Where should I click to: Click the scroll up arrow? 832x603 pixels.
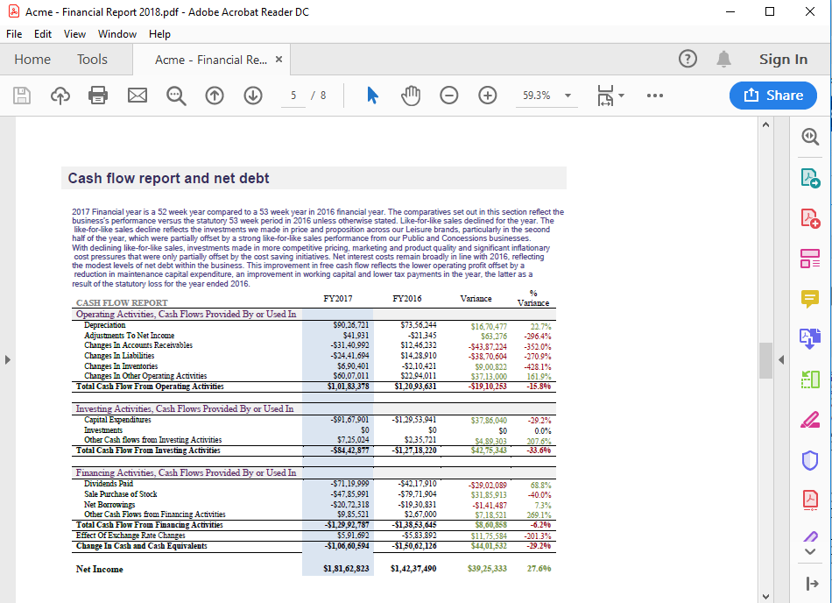click(x=765, y=125)
